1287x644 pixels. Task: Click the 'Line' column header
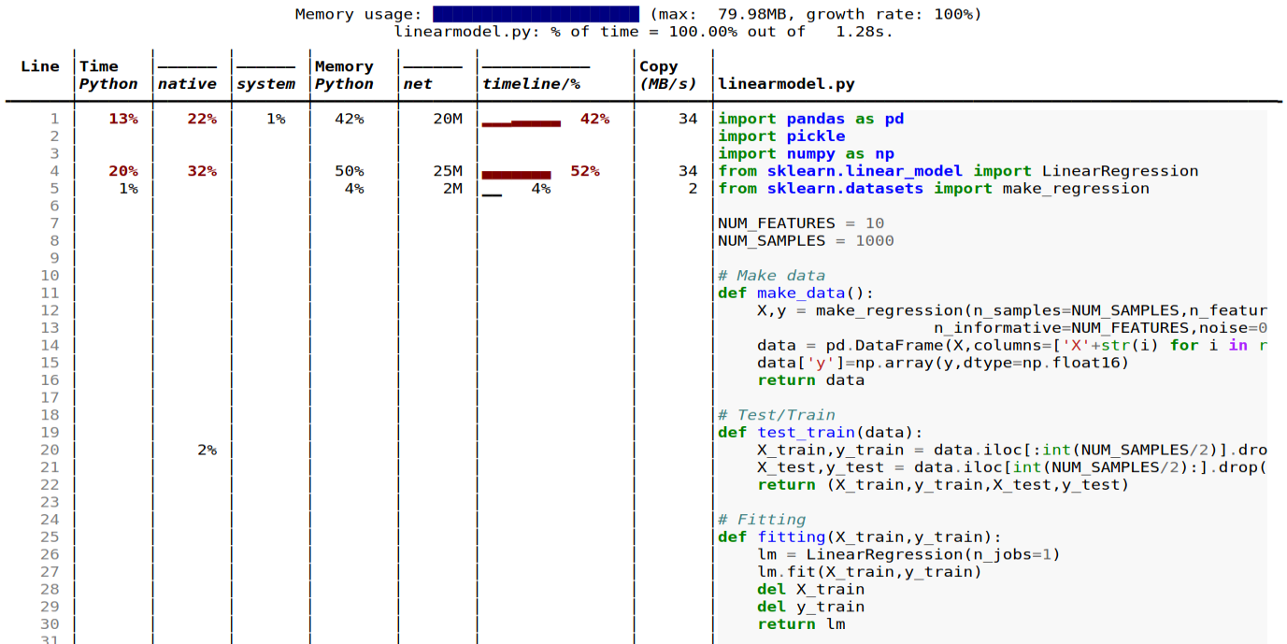click(x=40, y=66)
